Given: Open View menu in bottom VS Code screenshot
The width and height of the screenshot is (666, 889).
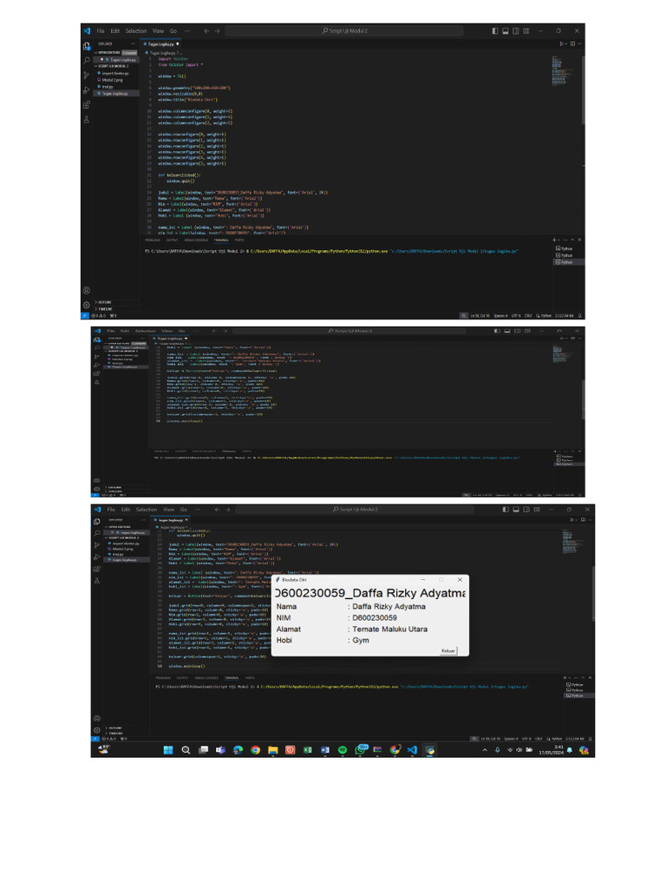Looking at the screenshot, I should [169, 510].
